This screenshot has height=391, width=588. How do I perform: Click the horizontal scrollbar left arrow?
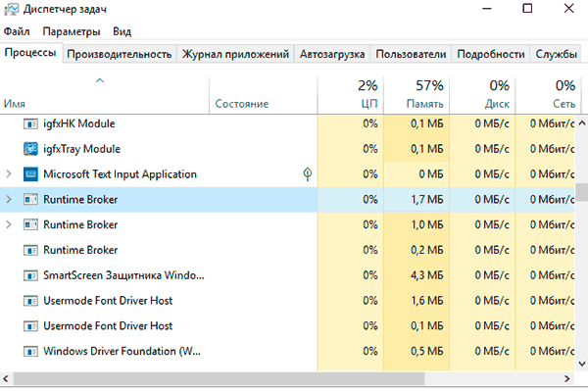(x=6, y=378)
